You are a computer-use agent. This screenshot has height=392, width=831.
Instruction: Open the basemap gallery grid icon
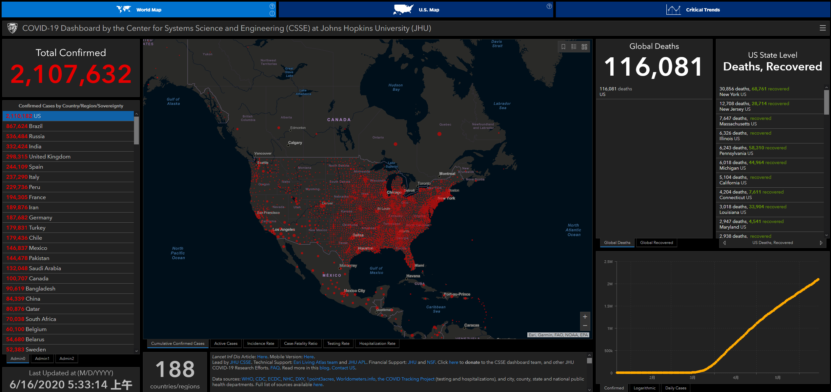584,47
